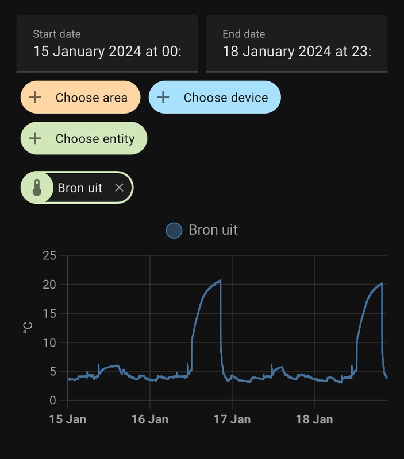Click the 15 Jan axis label
This screenshot has height=459, width=404.
tap(68, 419)
